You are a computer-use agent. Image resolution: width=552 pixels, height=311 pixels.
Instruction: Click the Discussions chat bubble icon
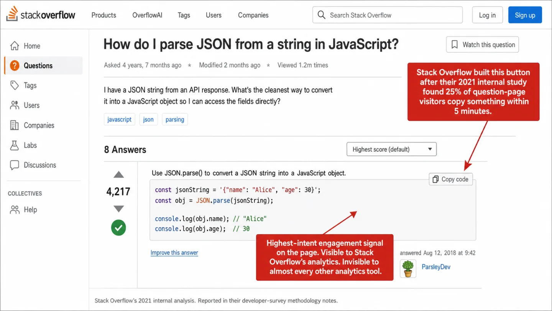tap(15, 165)
